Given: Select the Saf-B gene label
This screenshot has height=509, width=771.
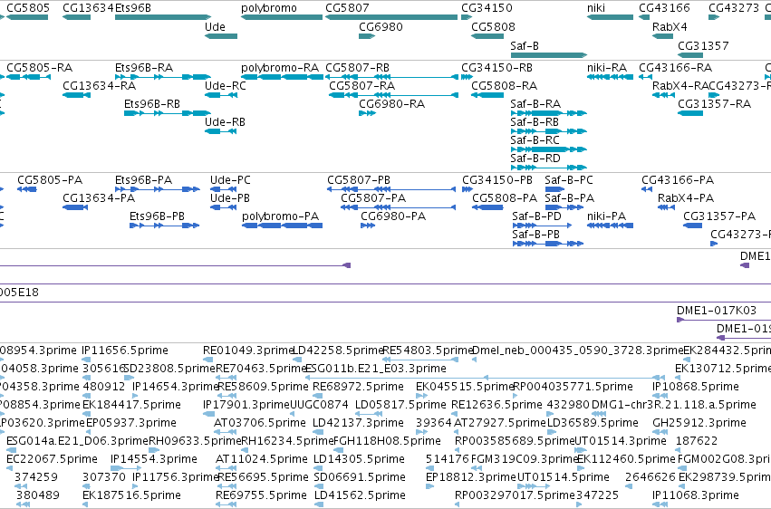Looking at the screenshot, I should (x=525, y=45).
